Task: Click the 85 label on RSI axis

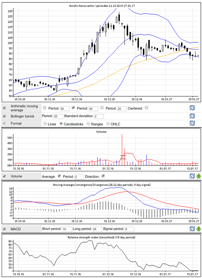Action: pyautogui.click(x=10, y=241)
